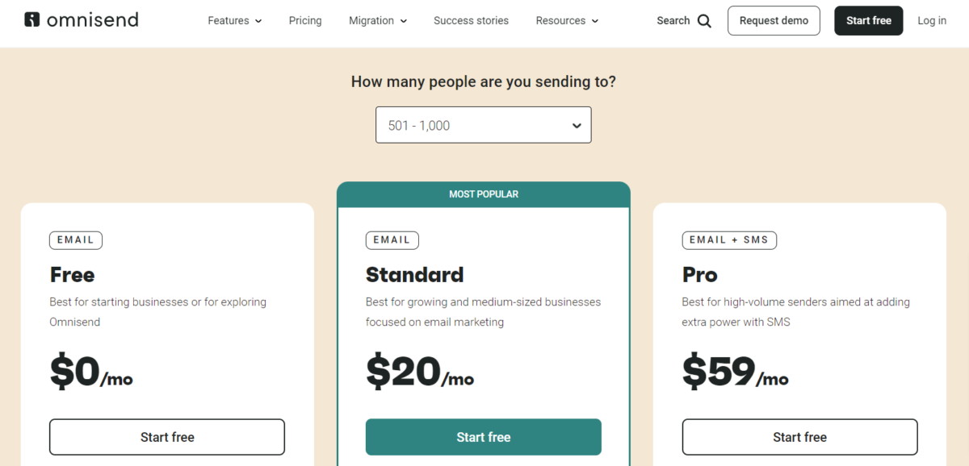Start free on the Pro plan
Viewport: 969px width, 466px height.
[x=799, y=436]
